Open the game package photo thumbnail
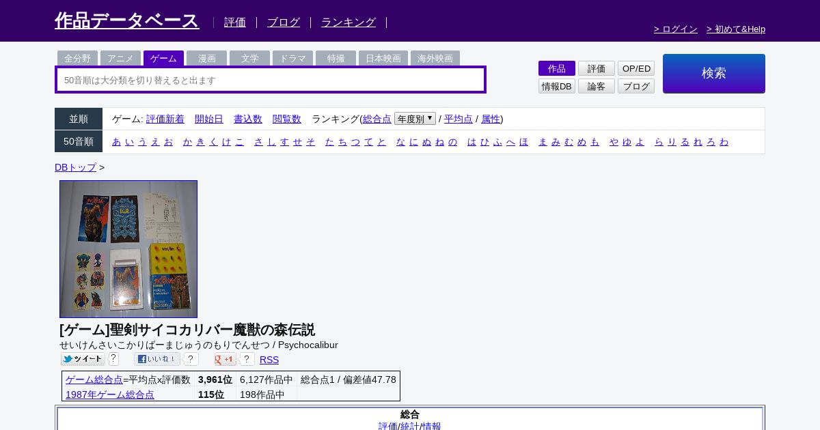This screenshot has height=430, width=820. (x=128, y=249)
